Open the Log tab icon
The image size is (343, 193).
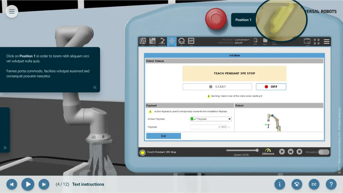[x=191, y=41]
